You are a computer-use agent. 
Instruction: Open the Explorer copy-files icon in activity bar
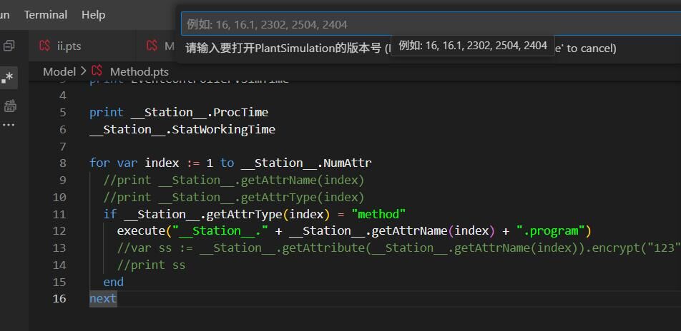coord(9,46)
